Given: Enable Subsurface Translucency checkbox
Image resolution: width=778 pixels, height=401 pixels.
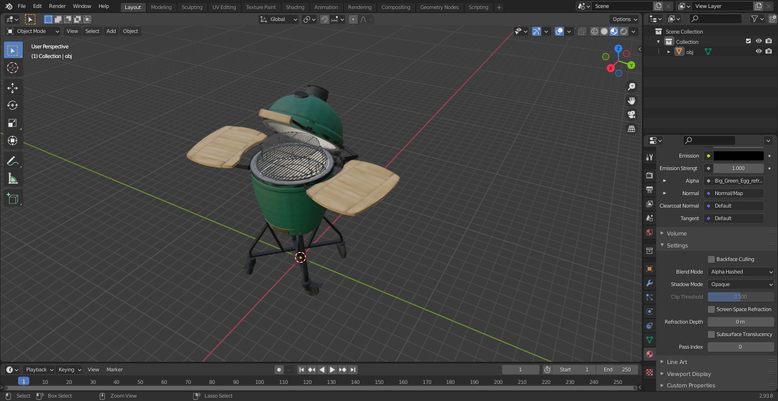Looking at the screenshot, I should [711, 334].
